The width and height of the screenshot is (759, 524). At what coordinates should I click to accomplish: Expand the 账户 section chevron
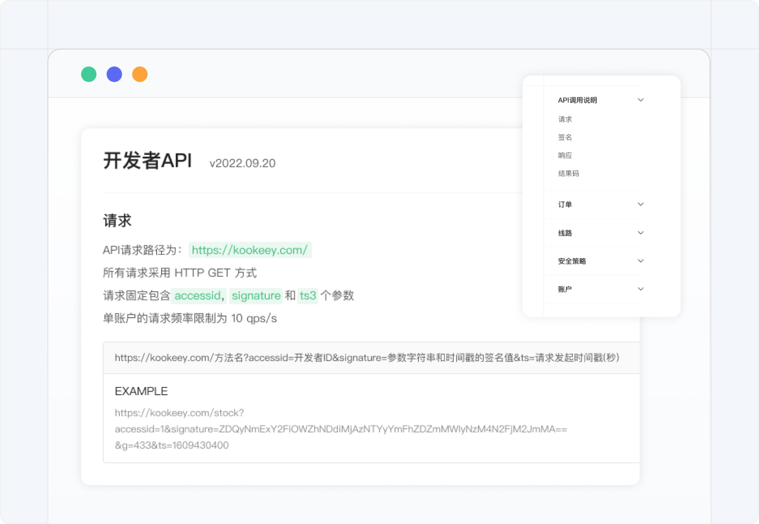coord(640,289)
